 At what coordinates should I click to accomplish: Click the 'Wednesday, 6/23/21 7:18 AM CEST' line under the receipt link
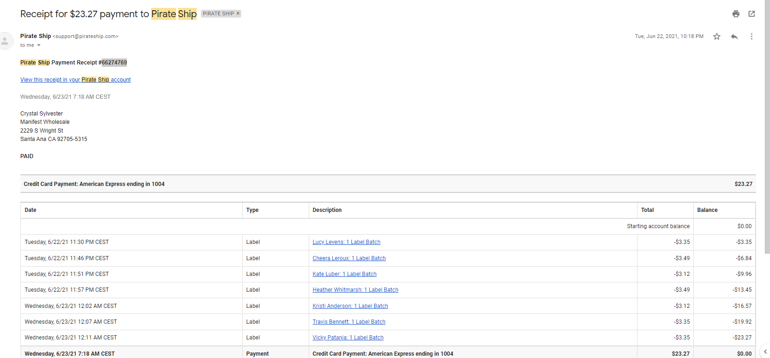[66, 97]
